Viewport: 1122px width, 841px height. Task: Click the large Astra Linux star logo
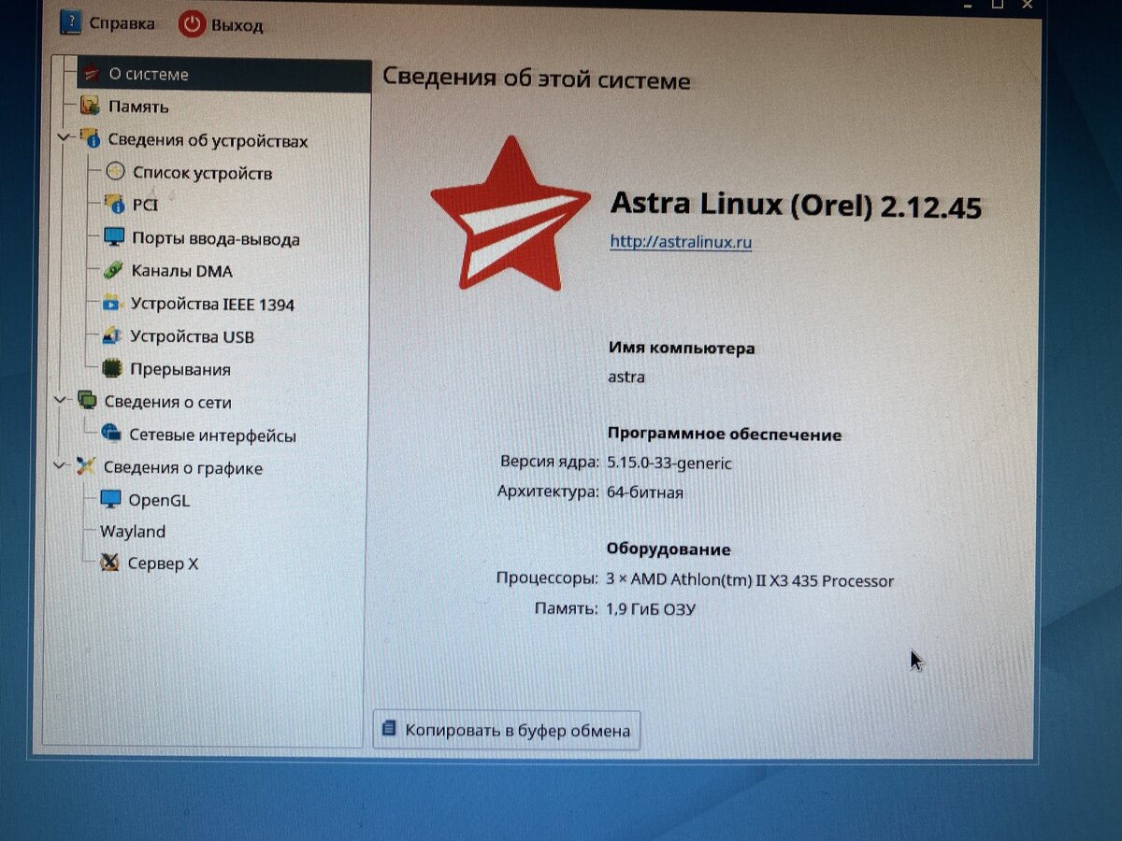(511, 215)
